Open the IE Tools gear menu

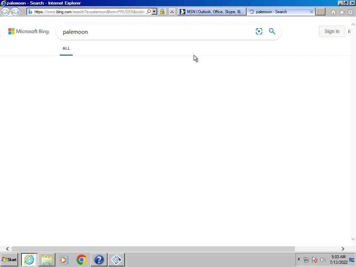point(350,12)
